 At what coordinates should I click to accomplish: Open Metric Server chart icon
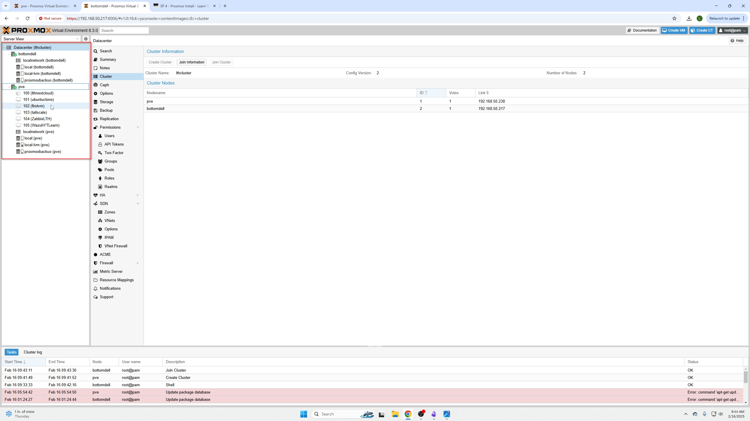coord(96,271)
